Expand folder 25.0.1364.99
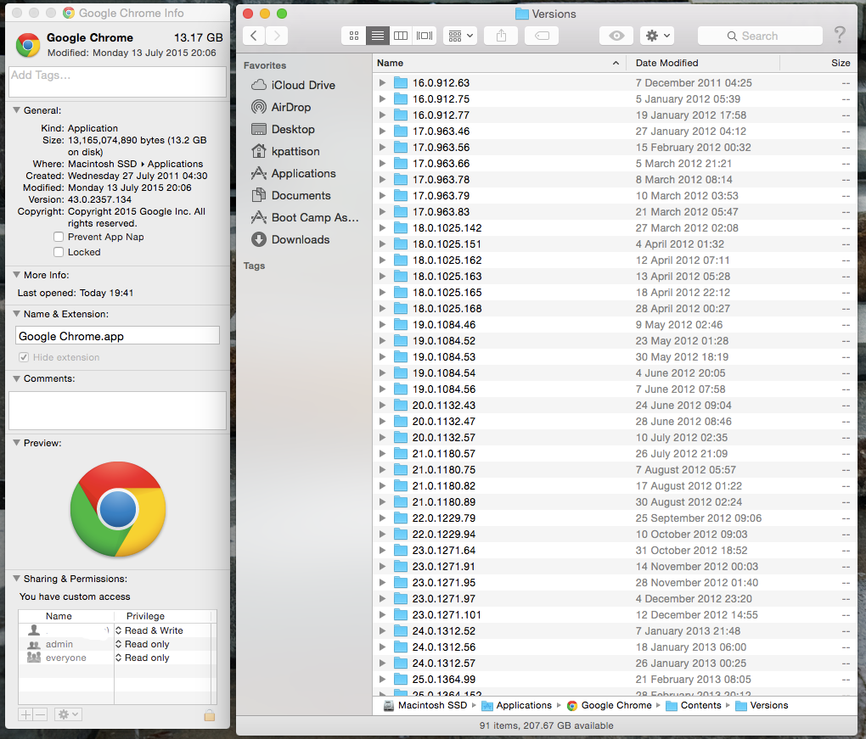Screen dimensions: 866x739 point(382,680)
